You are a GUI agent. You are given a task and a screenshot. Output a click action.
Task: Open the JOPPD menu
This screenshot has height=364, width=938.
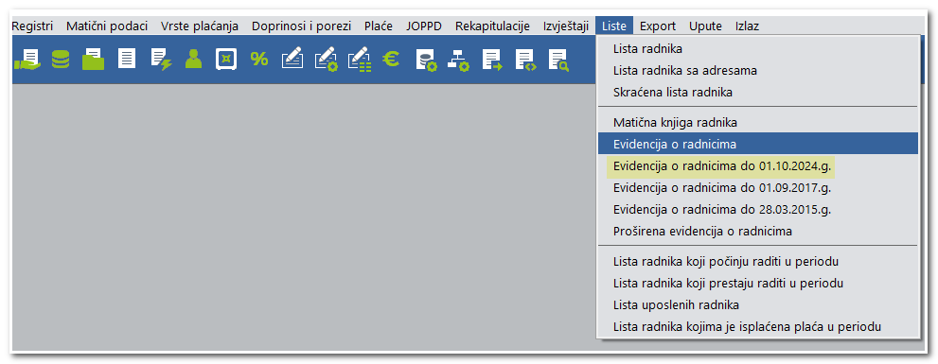coord(423,26)
